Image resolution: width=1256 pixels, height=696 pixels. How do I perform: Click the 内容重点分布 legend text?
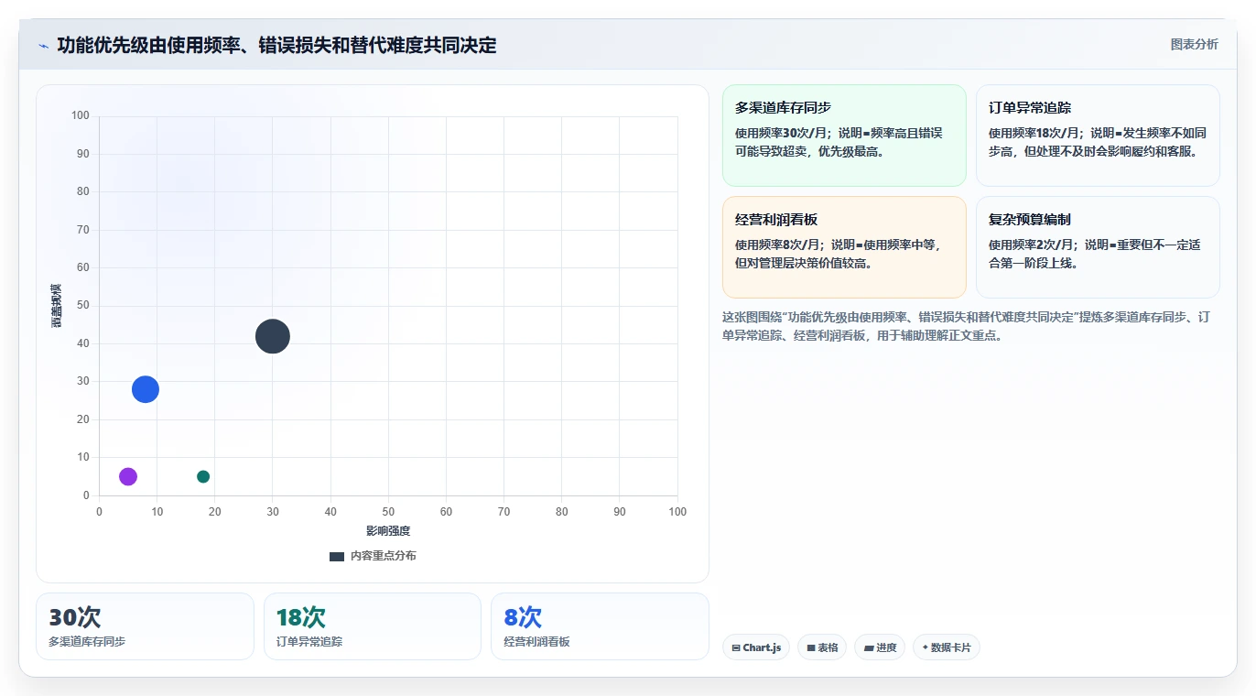coord(383,556)
